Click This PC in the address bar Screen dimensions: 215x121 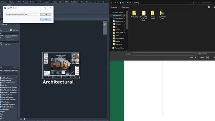pos(129,3)
